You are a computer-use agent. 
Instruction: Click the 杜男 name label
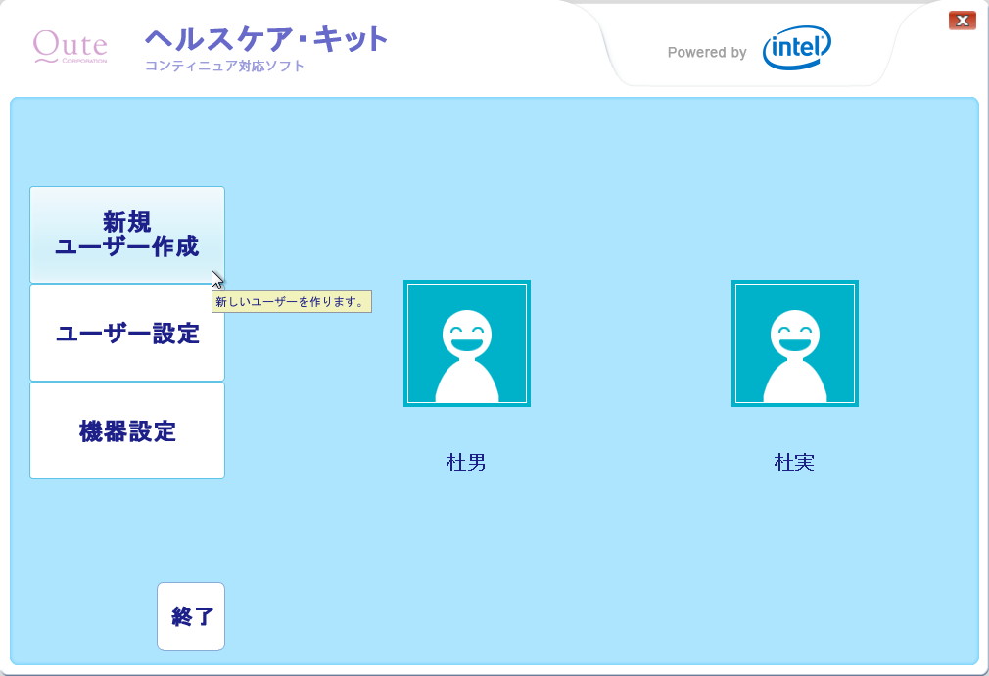click(465, 463)
